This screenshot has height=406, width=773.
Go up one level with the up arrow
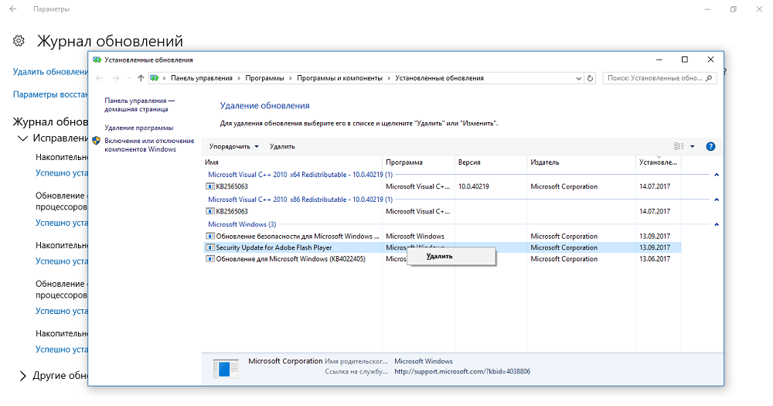point(141,78)
